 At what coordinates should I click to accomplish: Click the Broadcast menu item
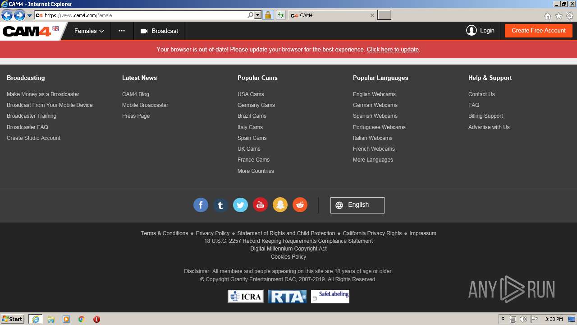pos(159,31)
